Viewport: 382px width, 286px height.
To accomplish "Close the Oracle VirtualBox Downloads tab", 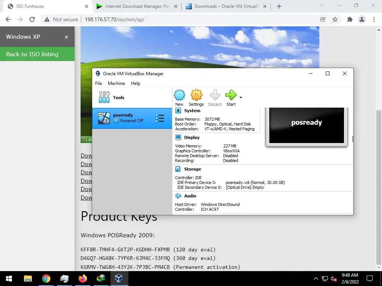I will (x=265, y=7).
